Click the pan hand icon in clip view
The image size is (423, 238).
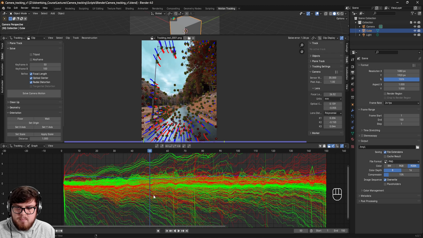[x=302, y=51]
